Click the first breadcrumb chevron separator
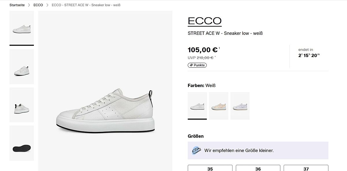This screenshot has width=347, height=171. pos(29,5)
